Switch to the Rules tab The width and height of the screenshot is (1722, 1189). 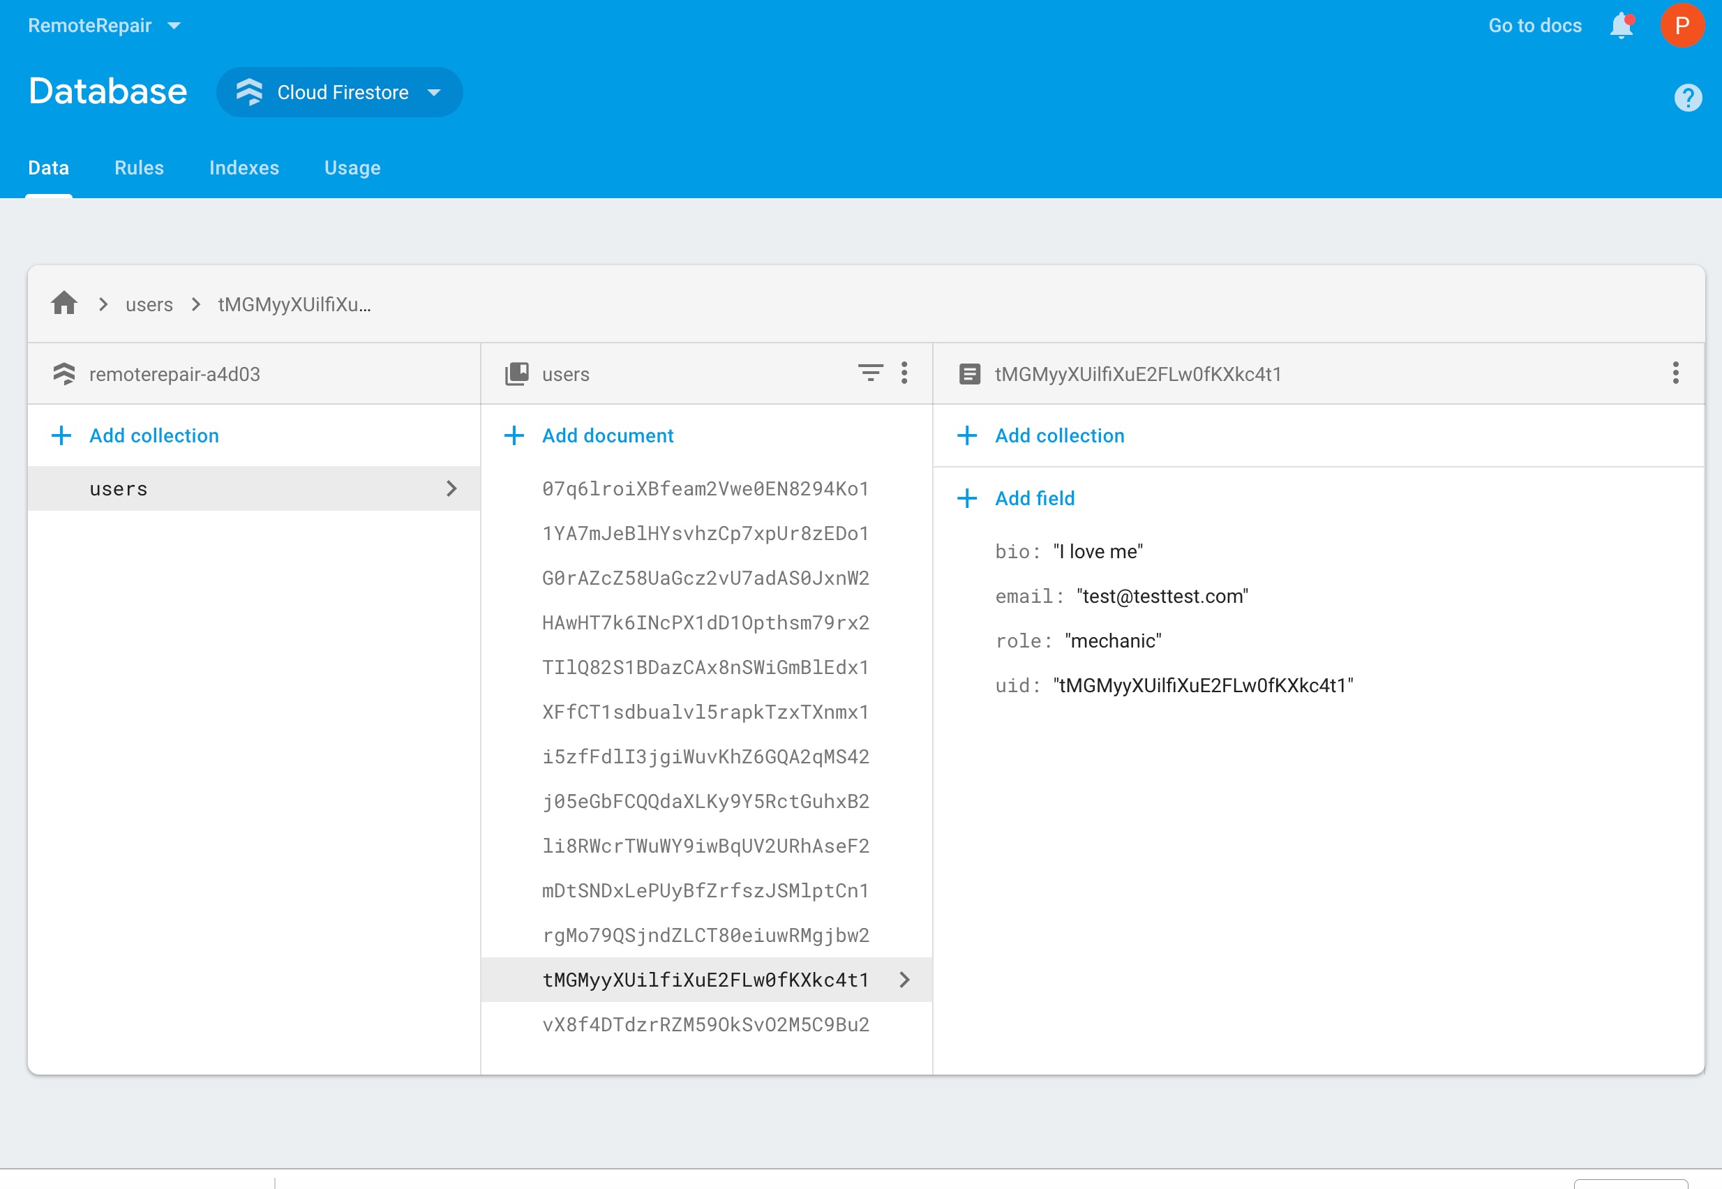pyautogui.click(x=140, y=167)
